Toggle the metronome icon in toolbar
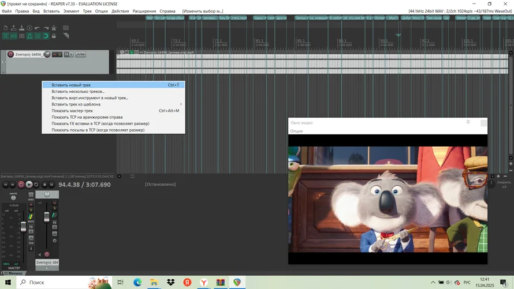 (x=54, y=28)
